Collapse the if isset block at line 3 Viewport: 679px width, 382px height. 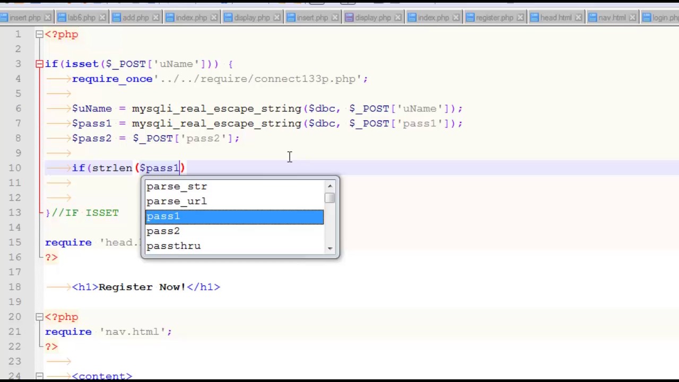39,64
